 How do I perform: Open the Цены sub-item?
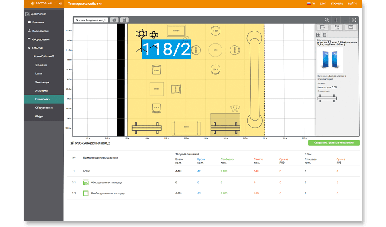39,74
